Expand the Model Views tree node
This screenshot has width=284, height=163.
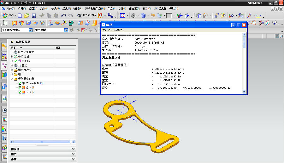click(x=12, y=56)
